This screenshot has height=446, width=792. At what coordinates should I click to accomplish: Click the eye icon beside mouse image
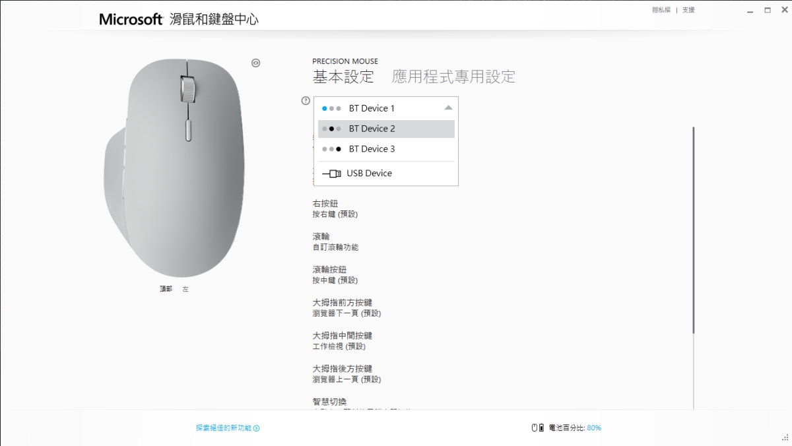(256, 63)
